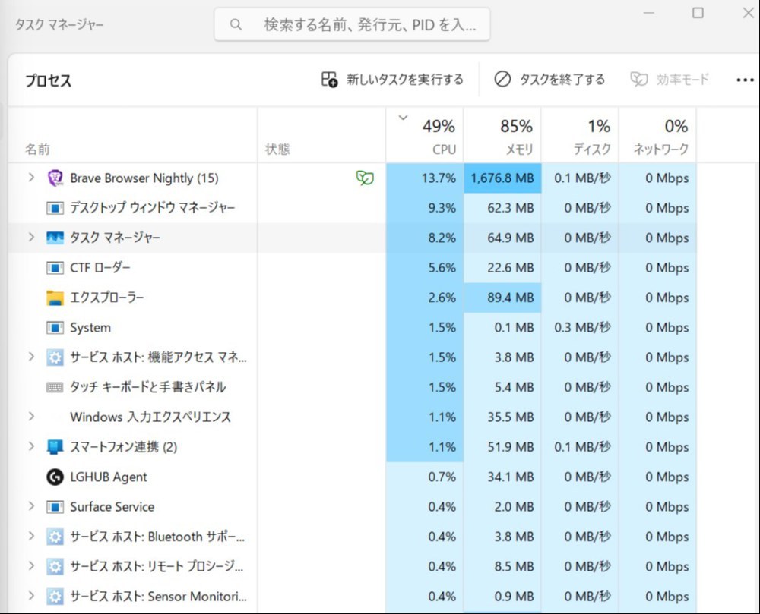Click the 9.3% CPU value
Viewport: 760px width, 614px height.
[x=442, y=208]
